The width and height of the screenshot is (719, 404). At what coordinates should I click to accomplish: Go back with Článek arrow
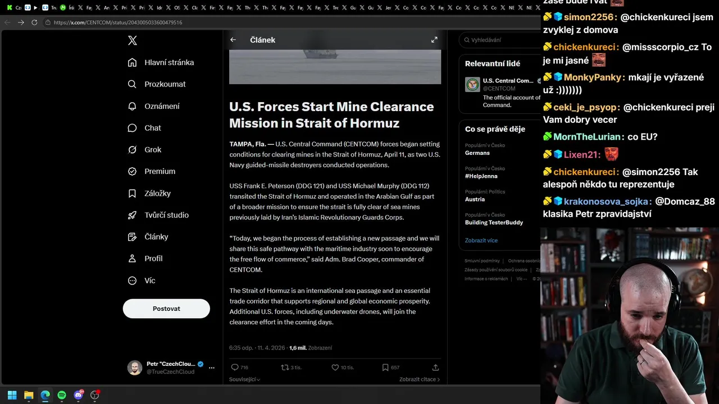pos(233,40)
